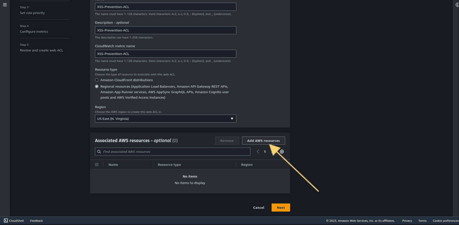Toggle the select-all checkbox in the resources table
This screenshot has height=225, width=459.
pos(97,164)
